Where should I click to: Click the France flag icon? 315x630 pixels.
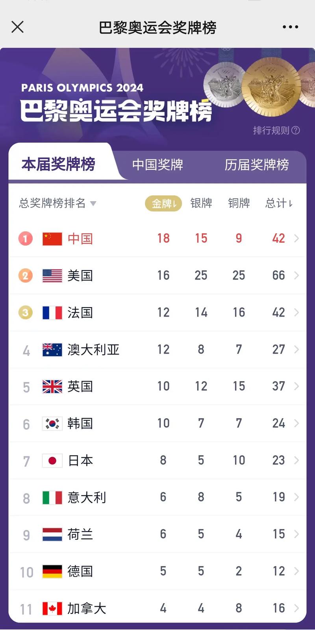pos(52,312)
